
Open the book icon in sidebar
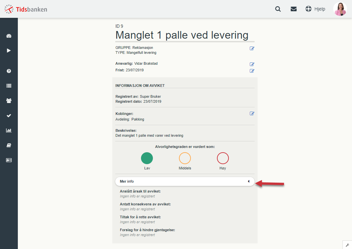pos(9,145)
